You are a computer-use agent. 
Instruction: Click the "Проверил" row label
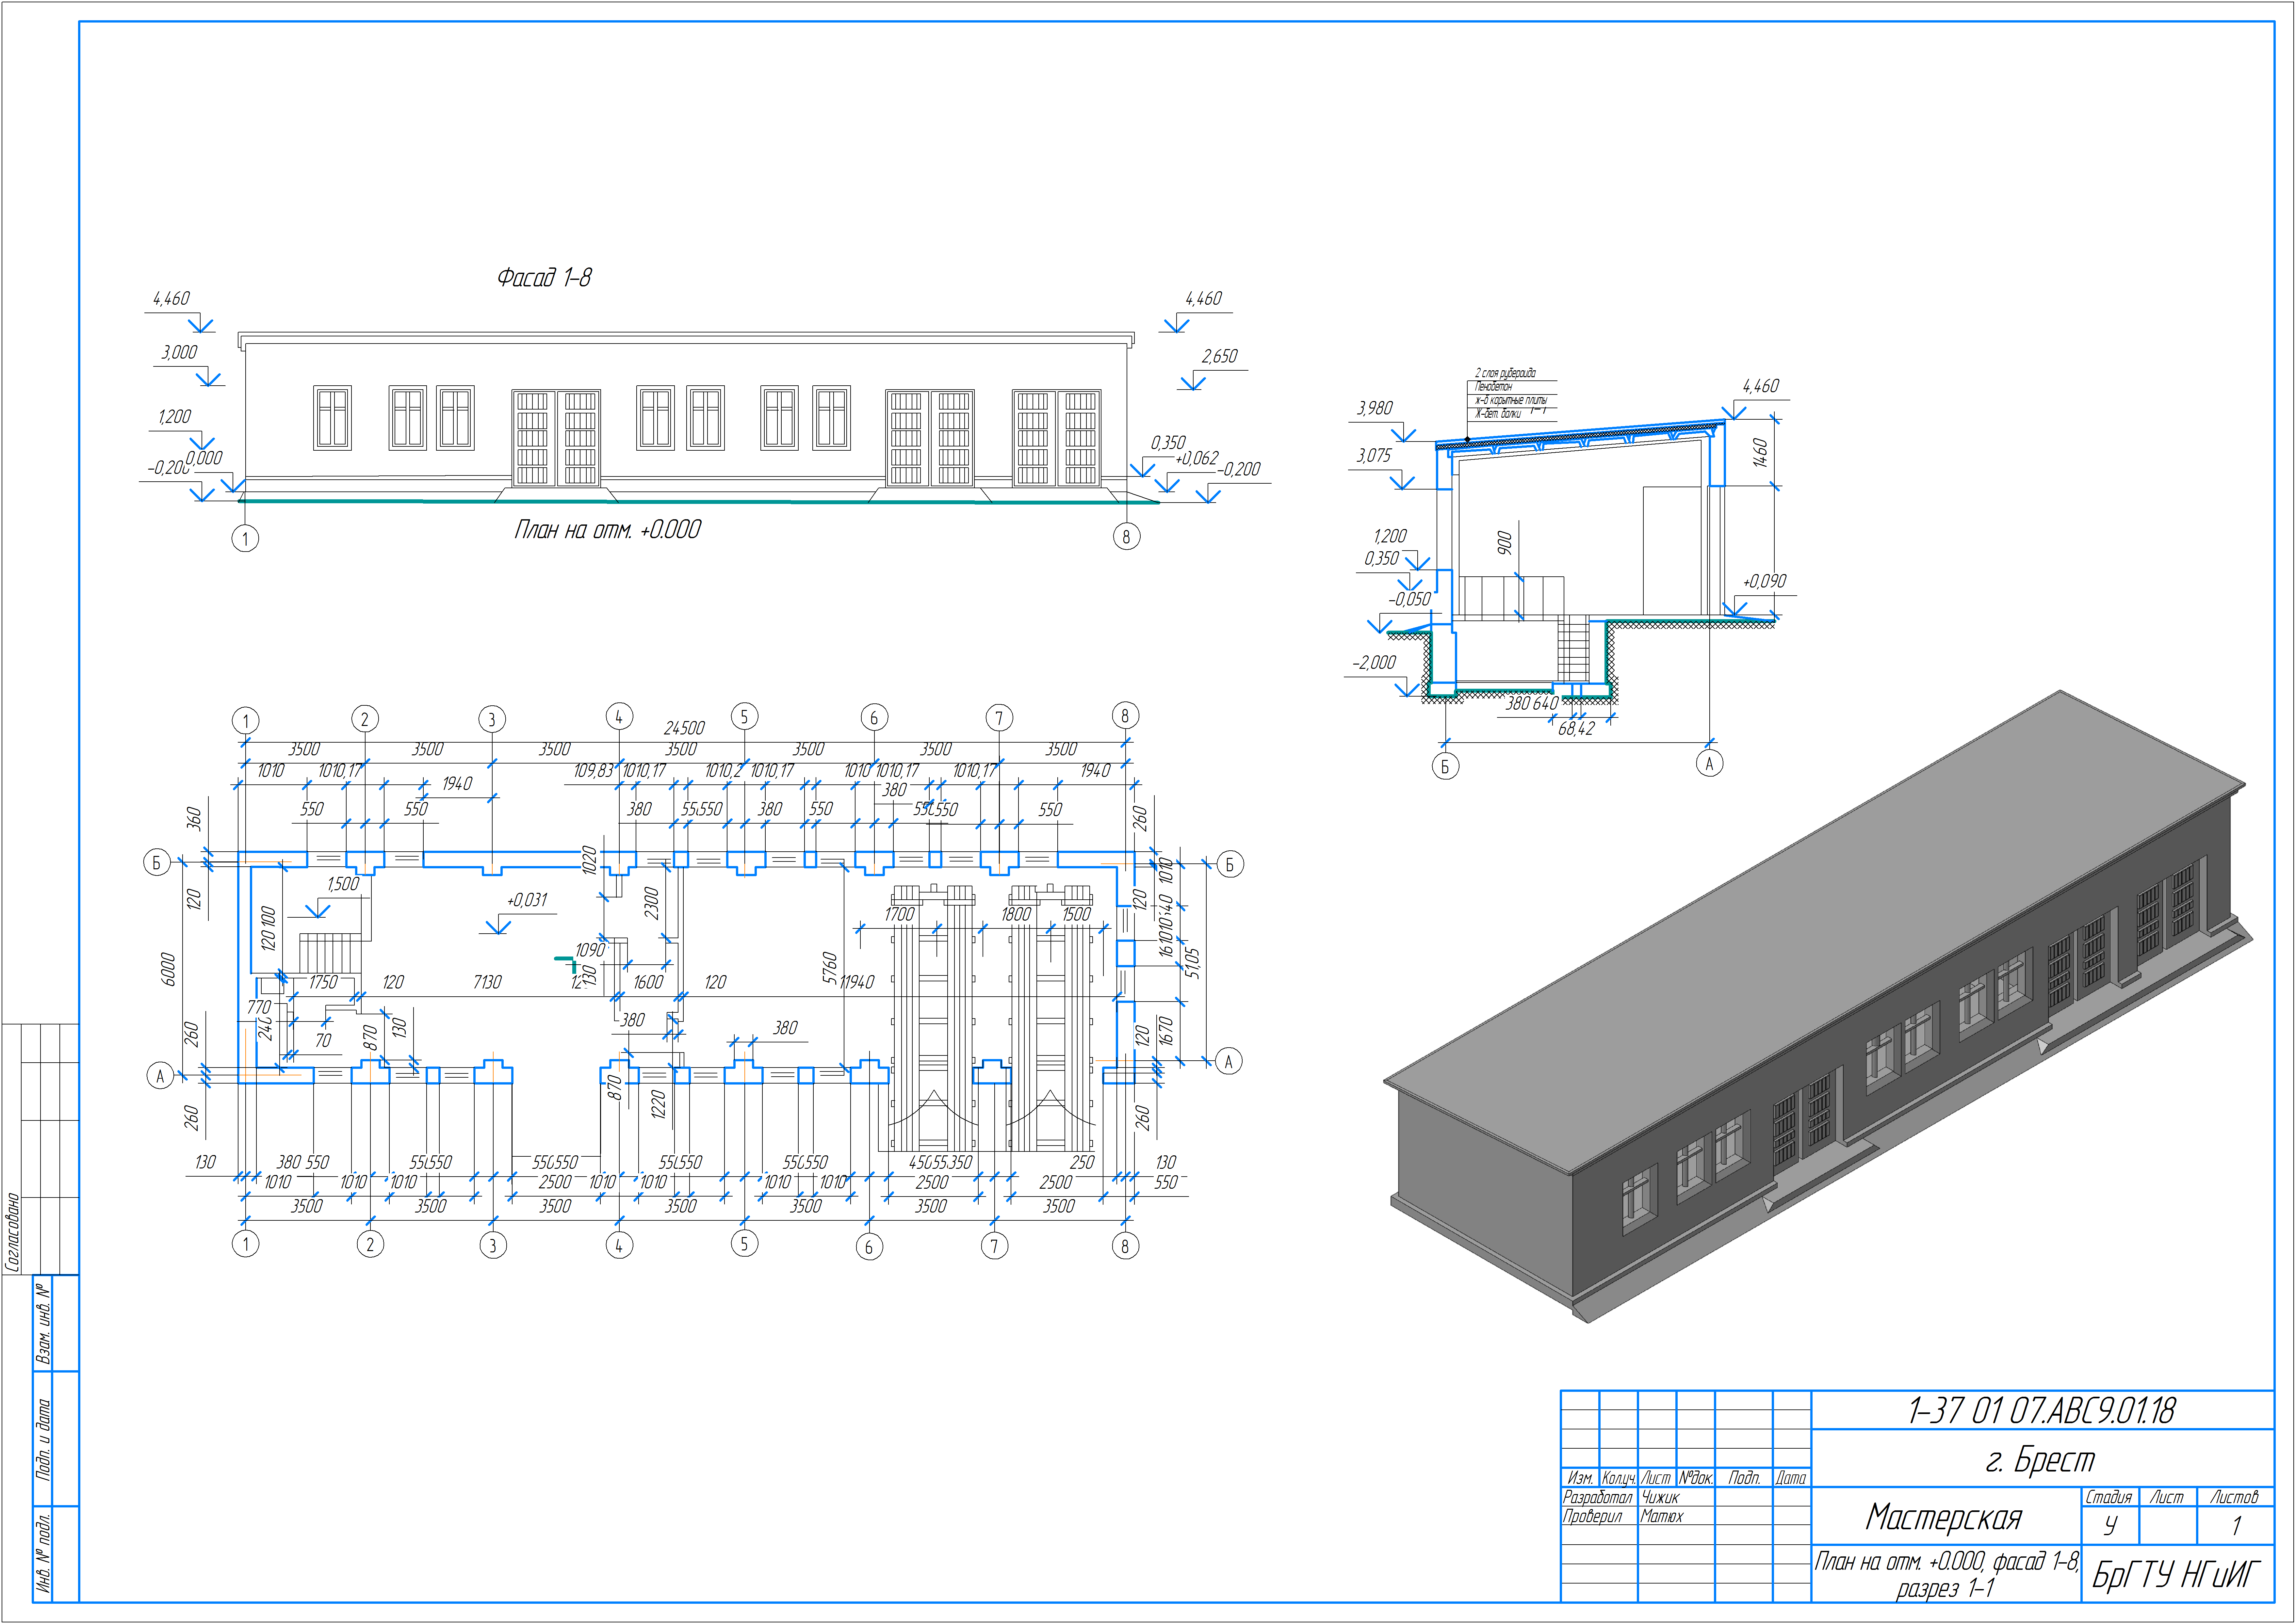(1593, 1516)
